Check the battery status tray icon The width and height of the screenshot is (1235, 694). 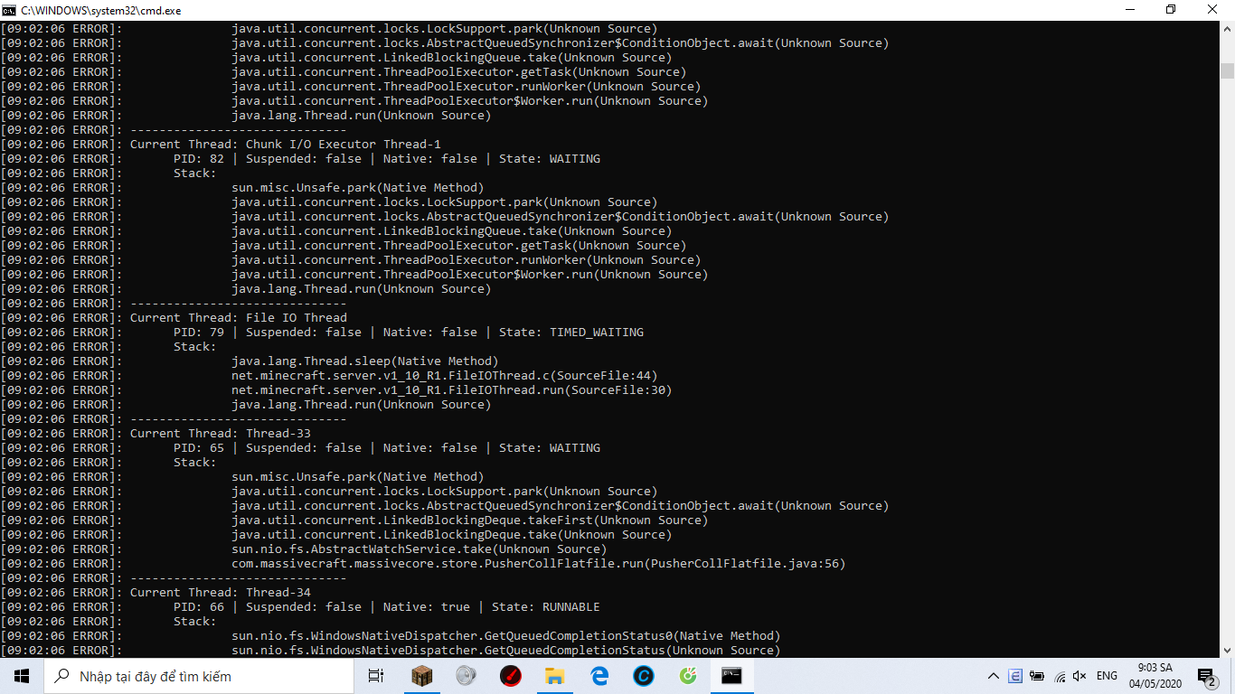click(1037, 676)
